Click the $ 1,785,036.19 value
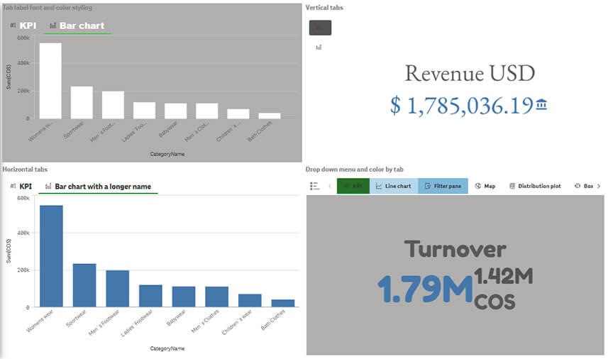The image size is (608, 359). 461,106
